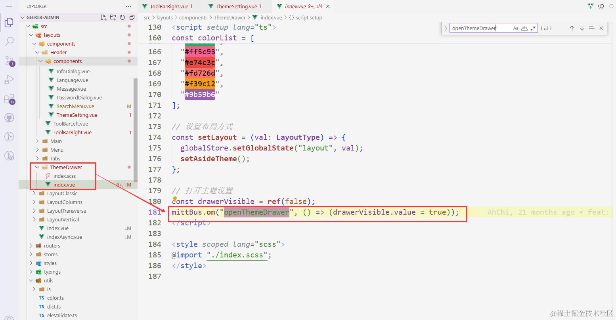This screenshot has height=320, width=616.
Task: Open the Search view in activity bar
Action: point(9,42)
